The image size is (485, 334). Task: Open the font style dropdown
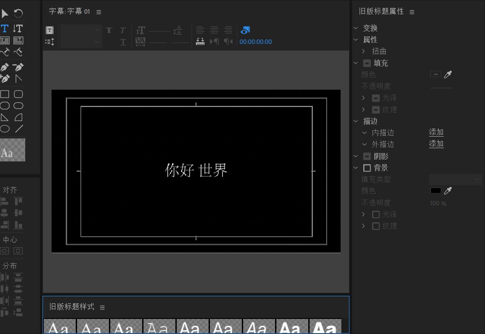(x=81, y=42)
